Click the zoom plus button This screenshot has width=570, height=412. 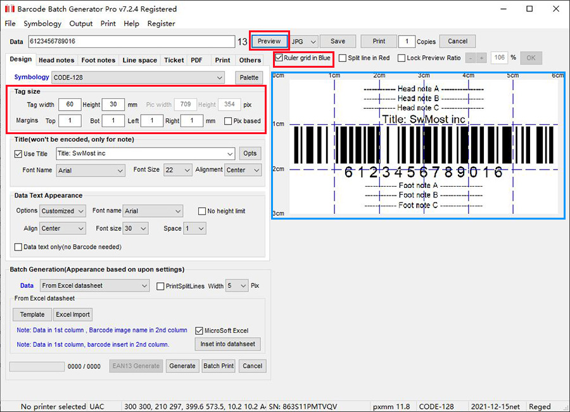coord(481,58)
